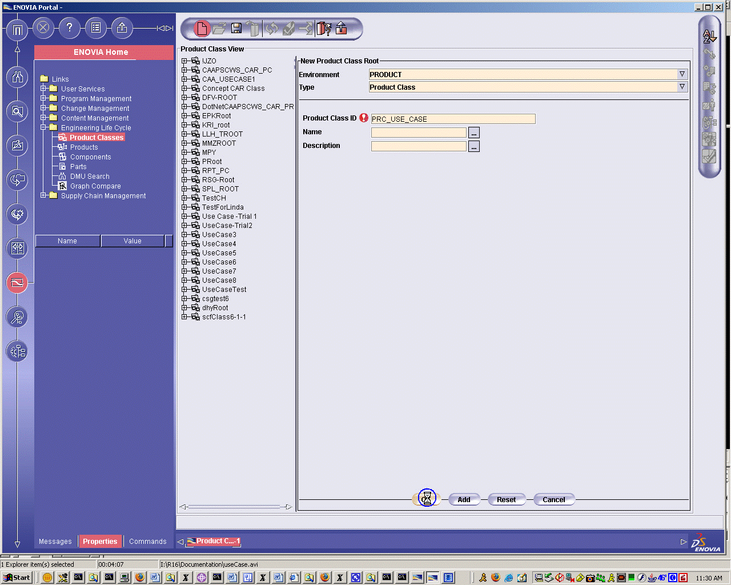Open Products in the navigation tree
The height and width of the screenshot is (585, 731).
coord(84,147)
